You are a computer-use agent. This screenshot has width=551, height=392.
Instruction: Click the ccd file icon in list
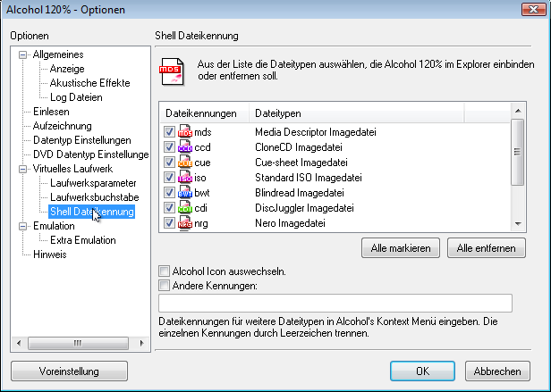pyautogui.click(x=185, y=147)
